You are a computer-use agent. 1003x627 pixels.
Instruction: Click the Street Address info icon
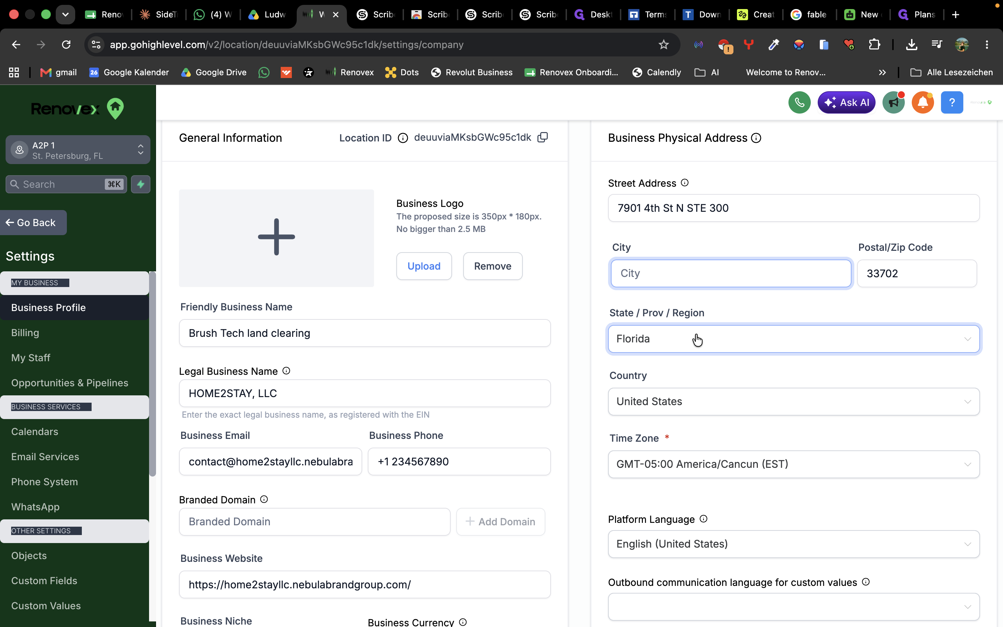[685, 183]
